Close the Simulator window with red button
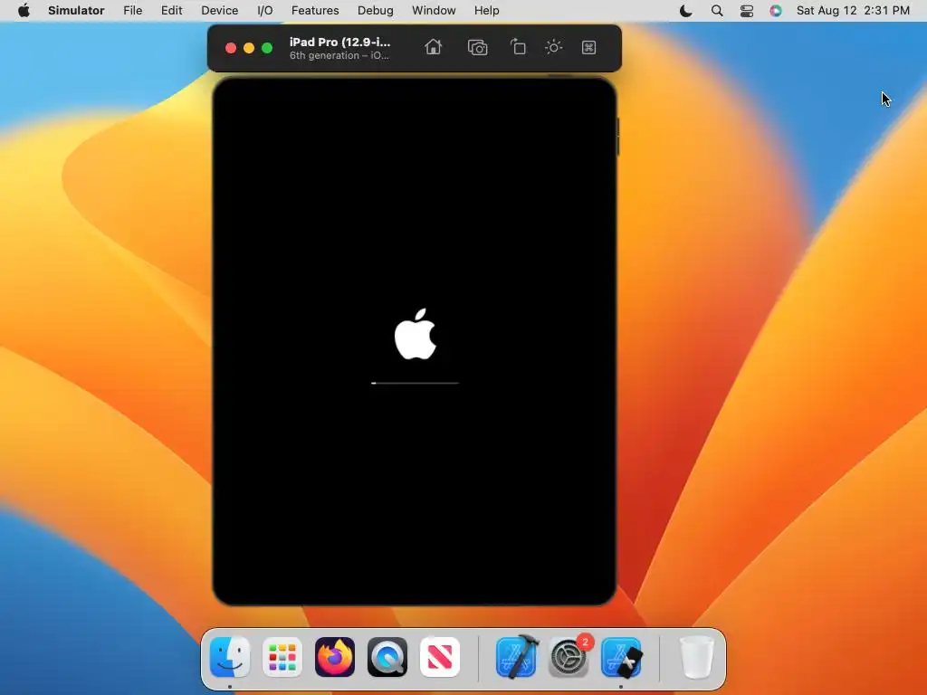 (x=231, y=48)
